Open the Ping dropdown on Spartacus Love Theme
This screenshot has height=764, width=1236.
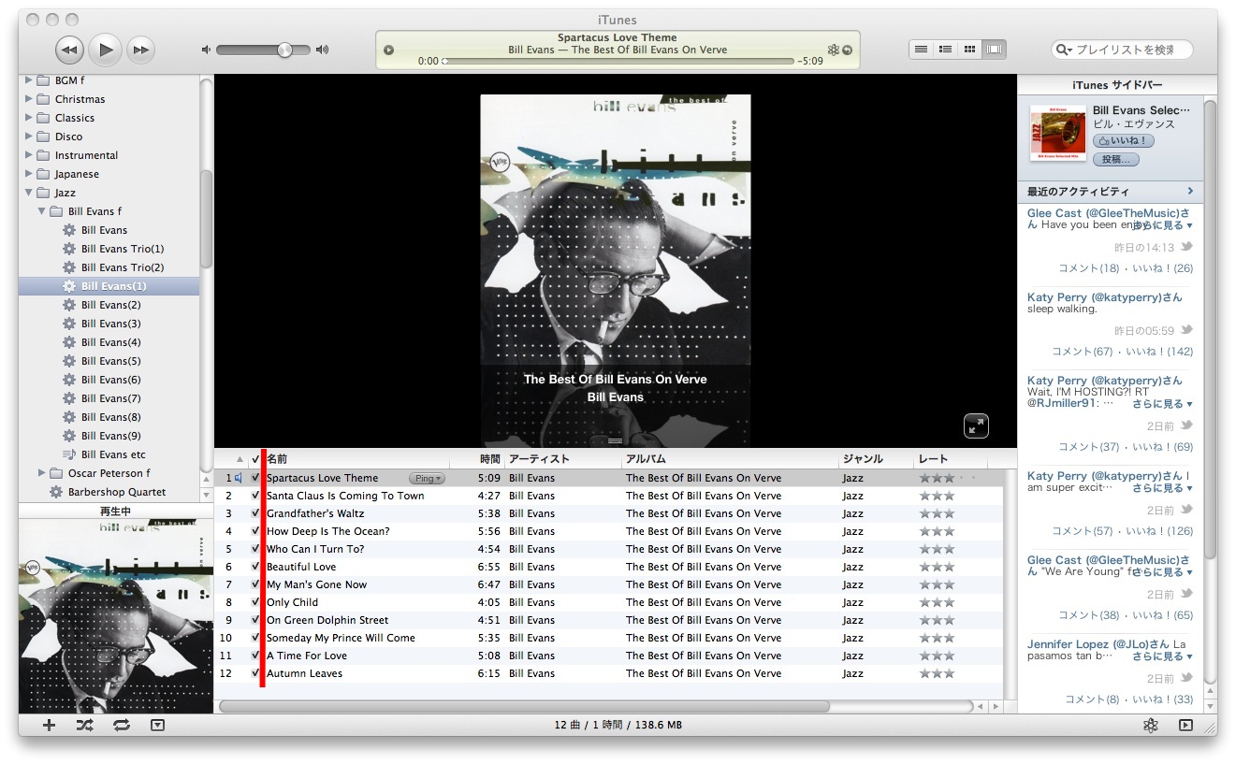click(x=429, y=478)
